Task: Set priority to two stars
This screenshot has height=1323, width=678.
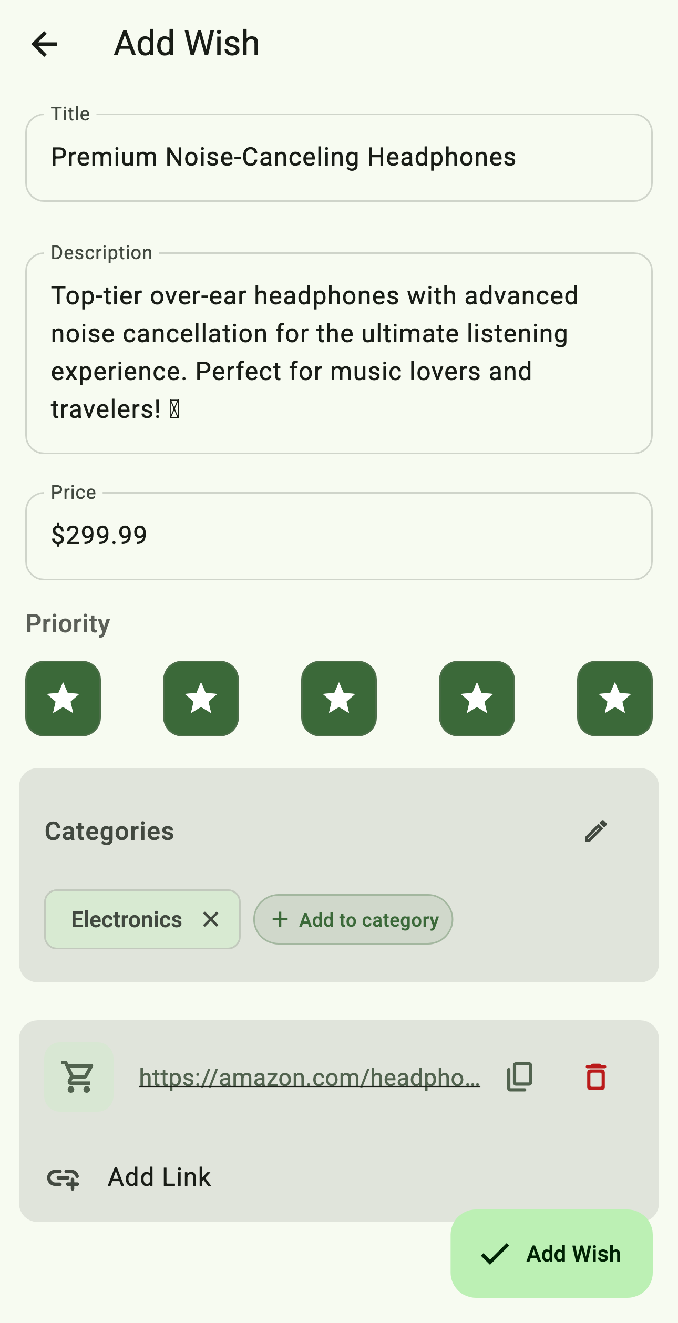Action: tap(201, 699)
